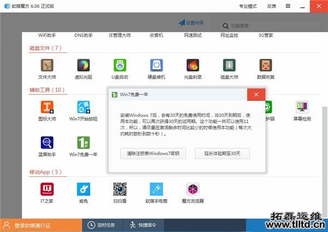The height and width of the screenshot is (232, 328).
Task: Open the 网速测试 speed test entry
Action: [x=192, y=35]
